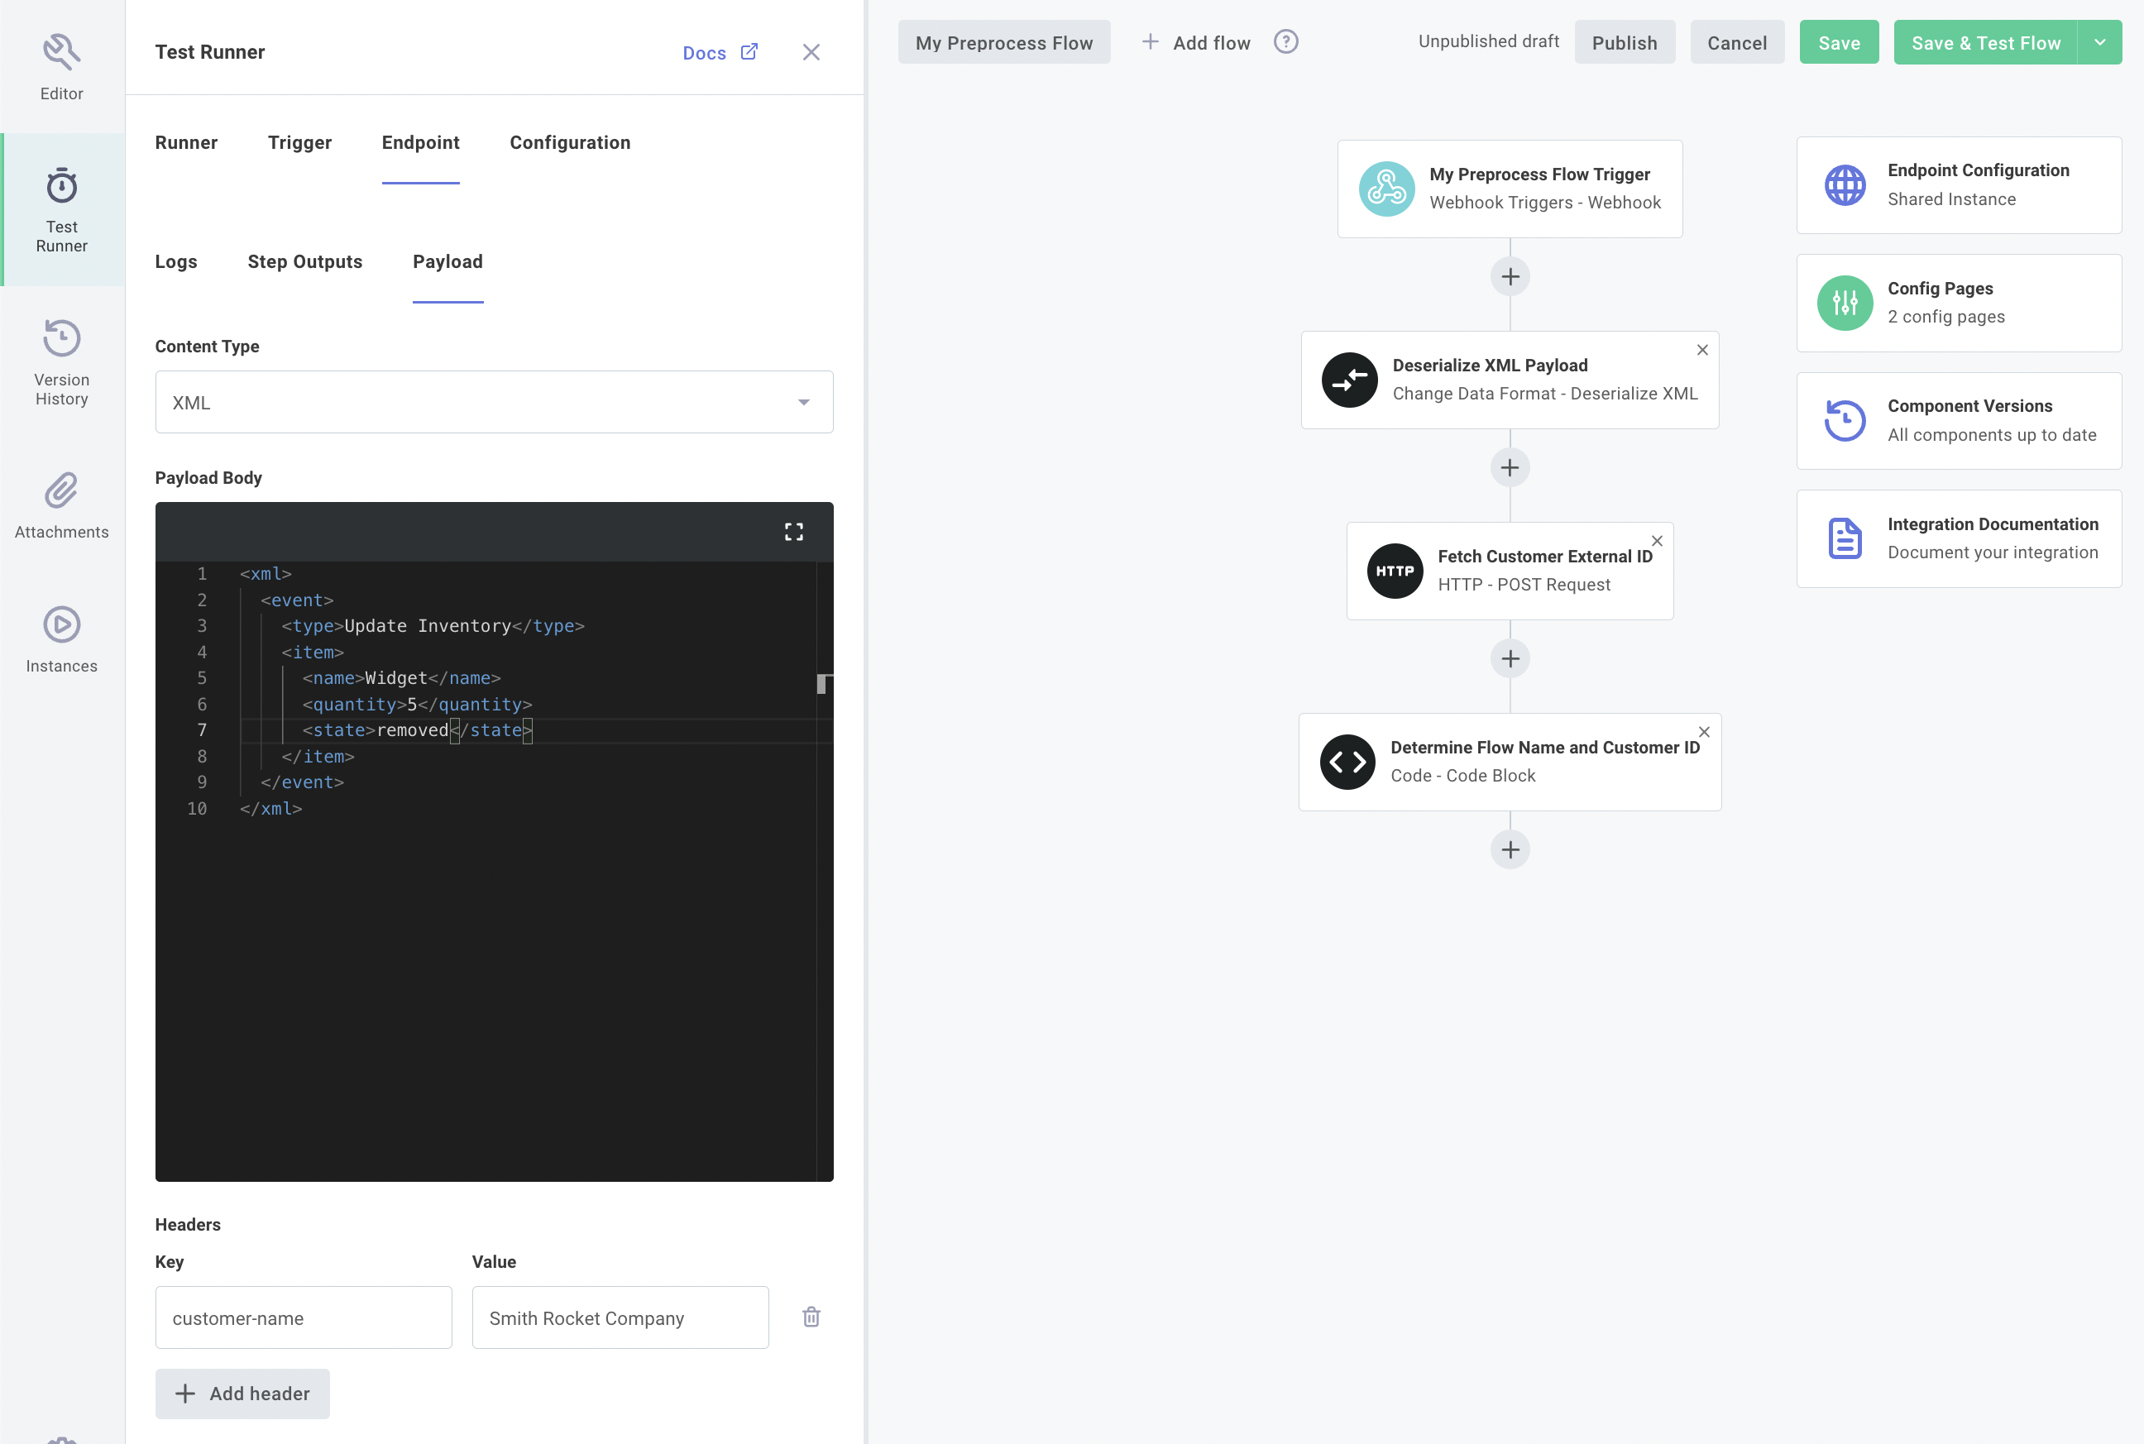Switch to the Payload tab
The width and height of the screenshot is (2144, 1444).
point(448,261)
